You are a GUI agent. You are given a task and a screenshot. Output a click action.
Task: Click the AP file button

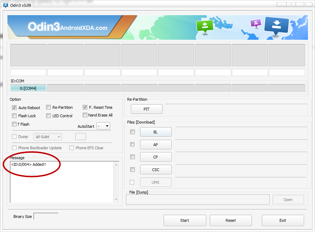(156, 145)
